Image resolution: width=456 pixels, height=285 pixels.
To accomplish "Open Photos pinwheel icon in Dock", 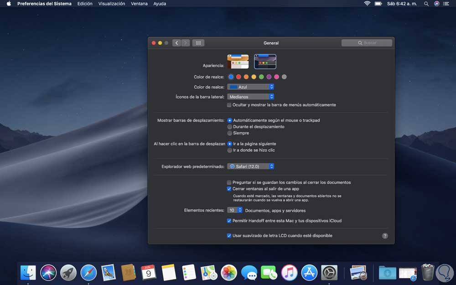I will [229, 273].
